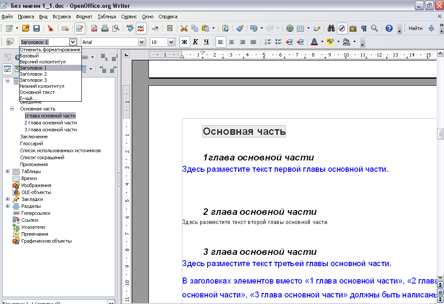The image size is (444, 304).
Task: Click the Основная часть heading in document
Action: pos(244,131)
